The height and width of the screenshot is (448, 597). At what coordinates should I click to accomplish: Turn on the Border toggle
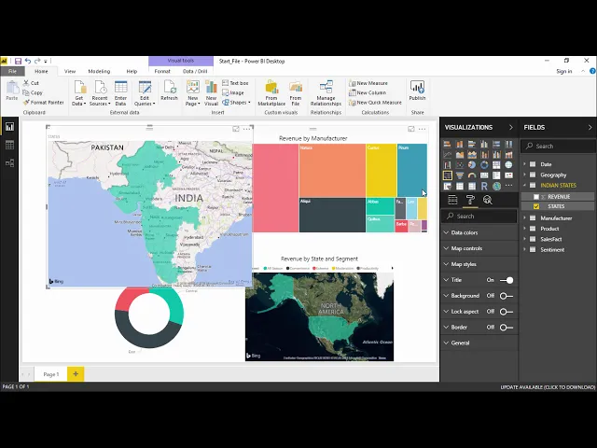507,328
